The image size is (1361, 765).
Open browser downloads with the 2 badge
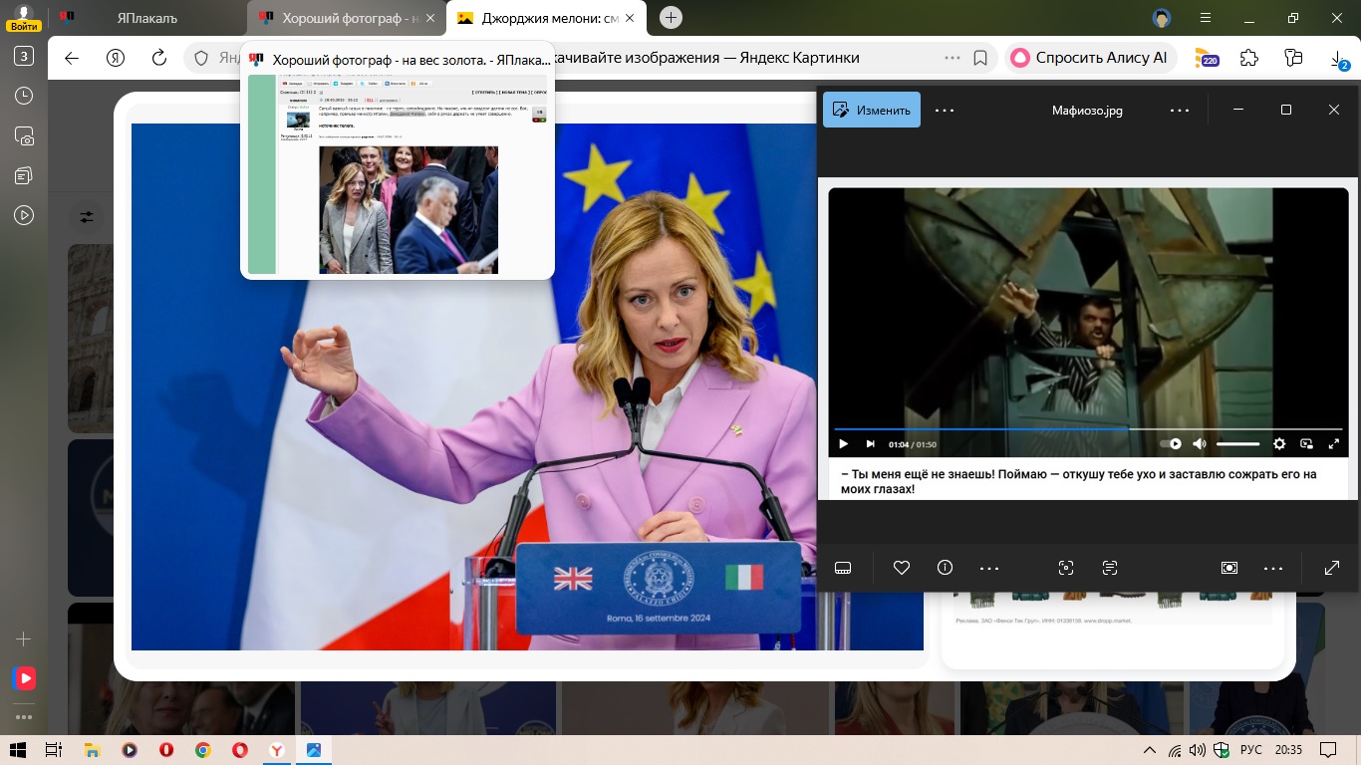click(1338, 59)
